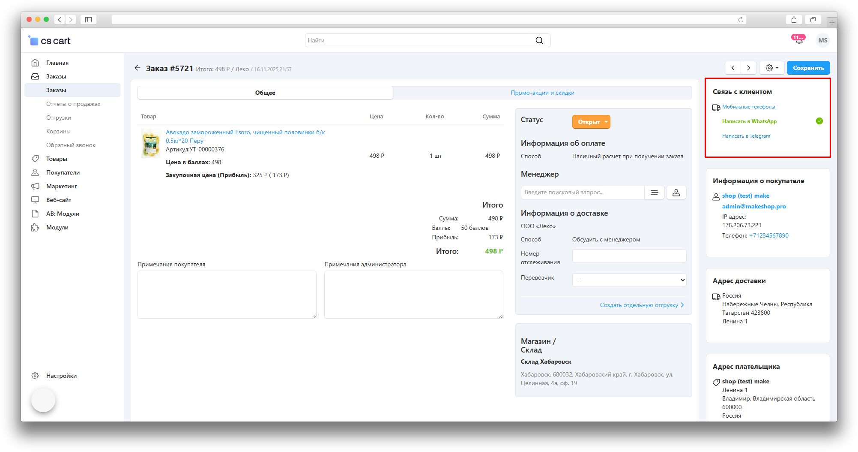Expand the gear settings dropdown

[772, 68]
